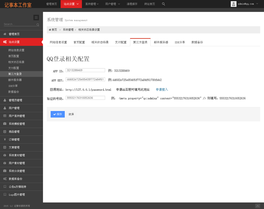Click 首页 in the breadcrumb

click(x=54, y=30)
